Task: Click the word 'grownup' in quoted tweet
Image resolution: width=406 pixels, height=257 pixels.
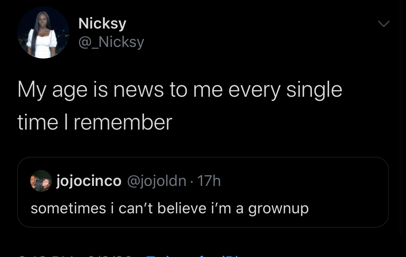Action: click(278, 209)
